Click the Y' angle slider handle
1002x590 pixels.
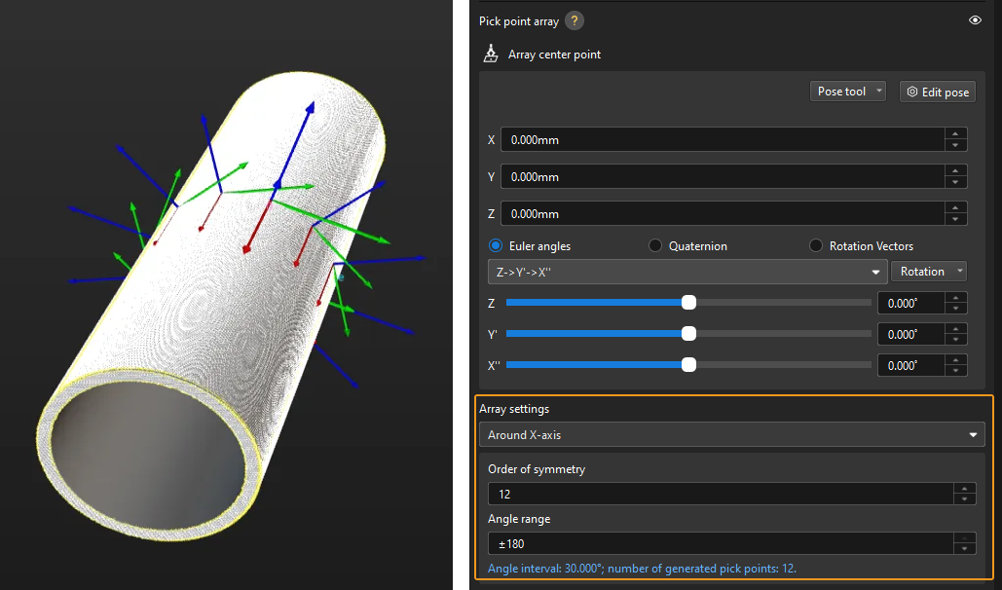(688, 334)
